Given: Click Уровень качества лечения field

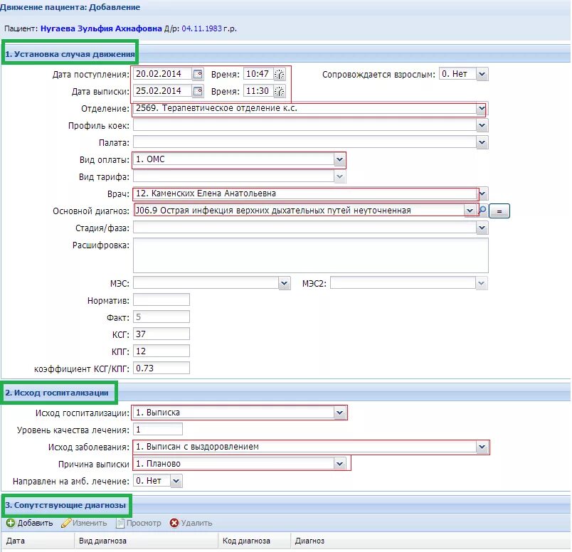Looking at the screenshot, I should (158, 430).
